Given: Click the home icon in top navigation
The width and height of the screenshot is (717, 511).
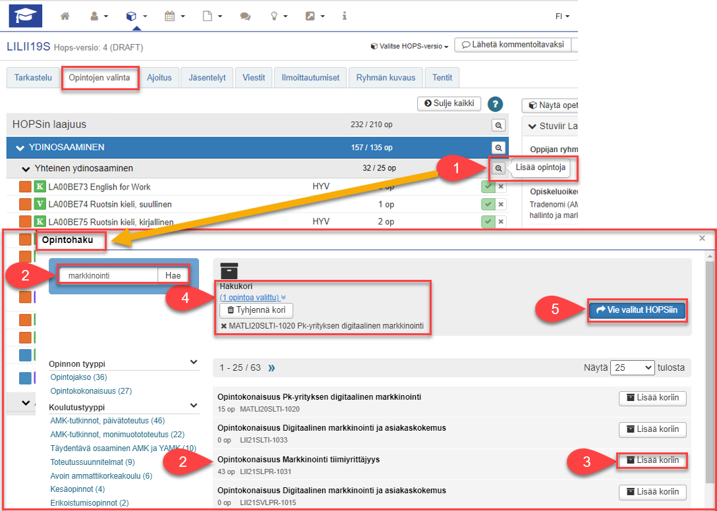Looking at the screenshot, I should point(65,16).
